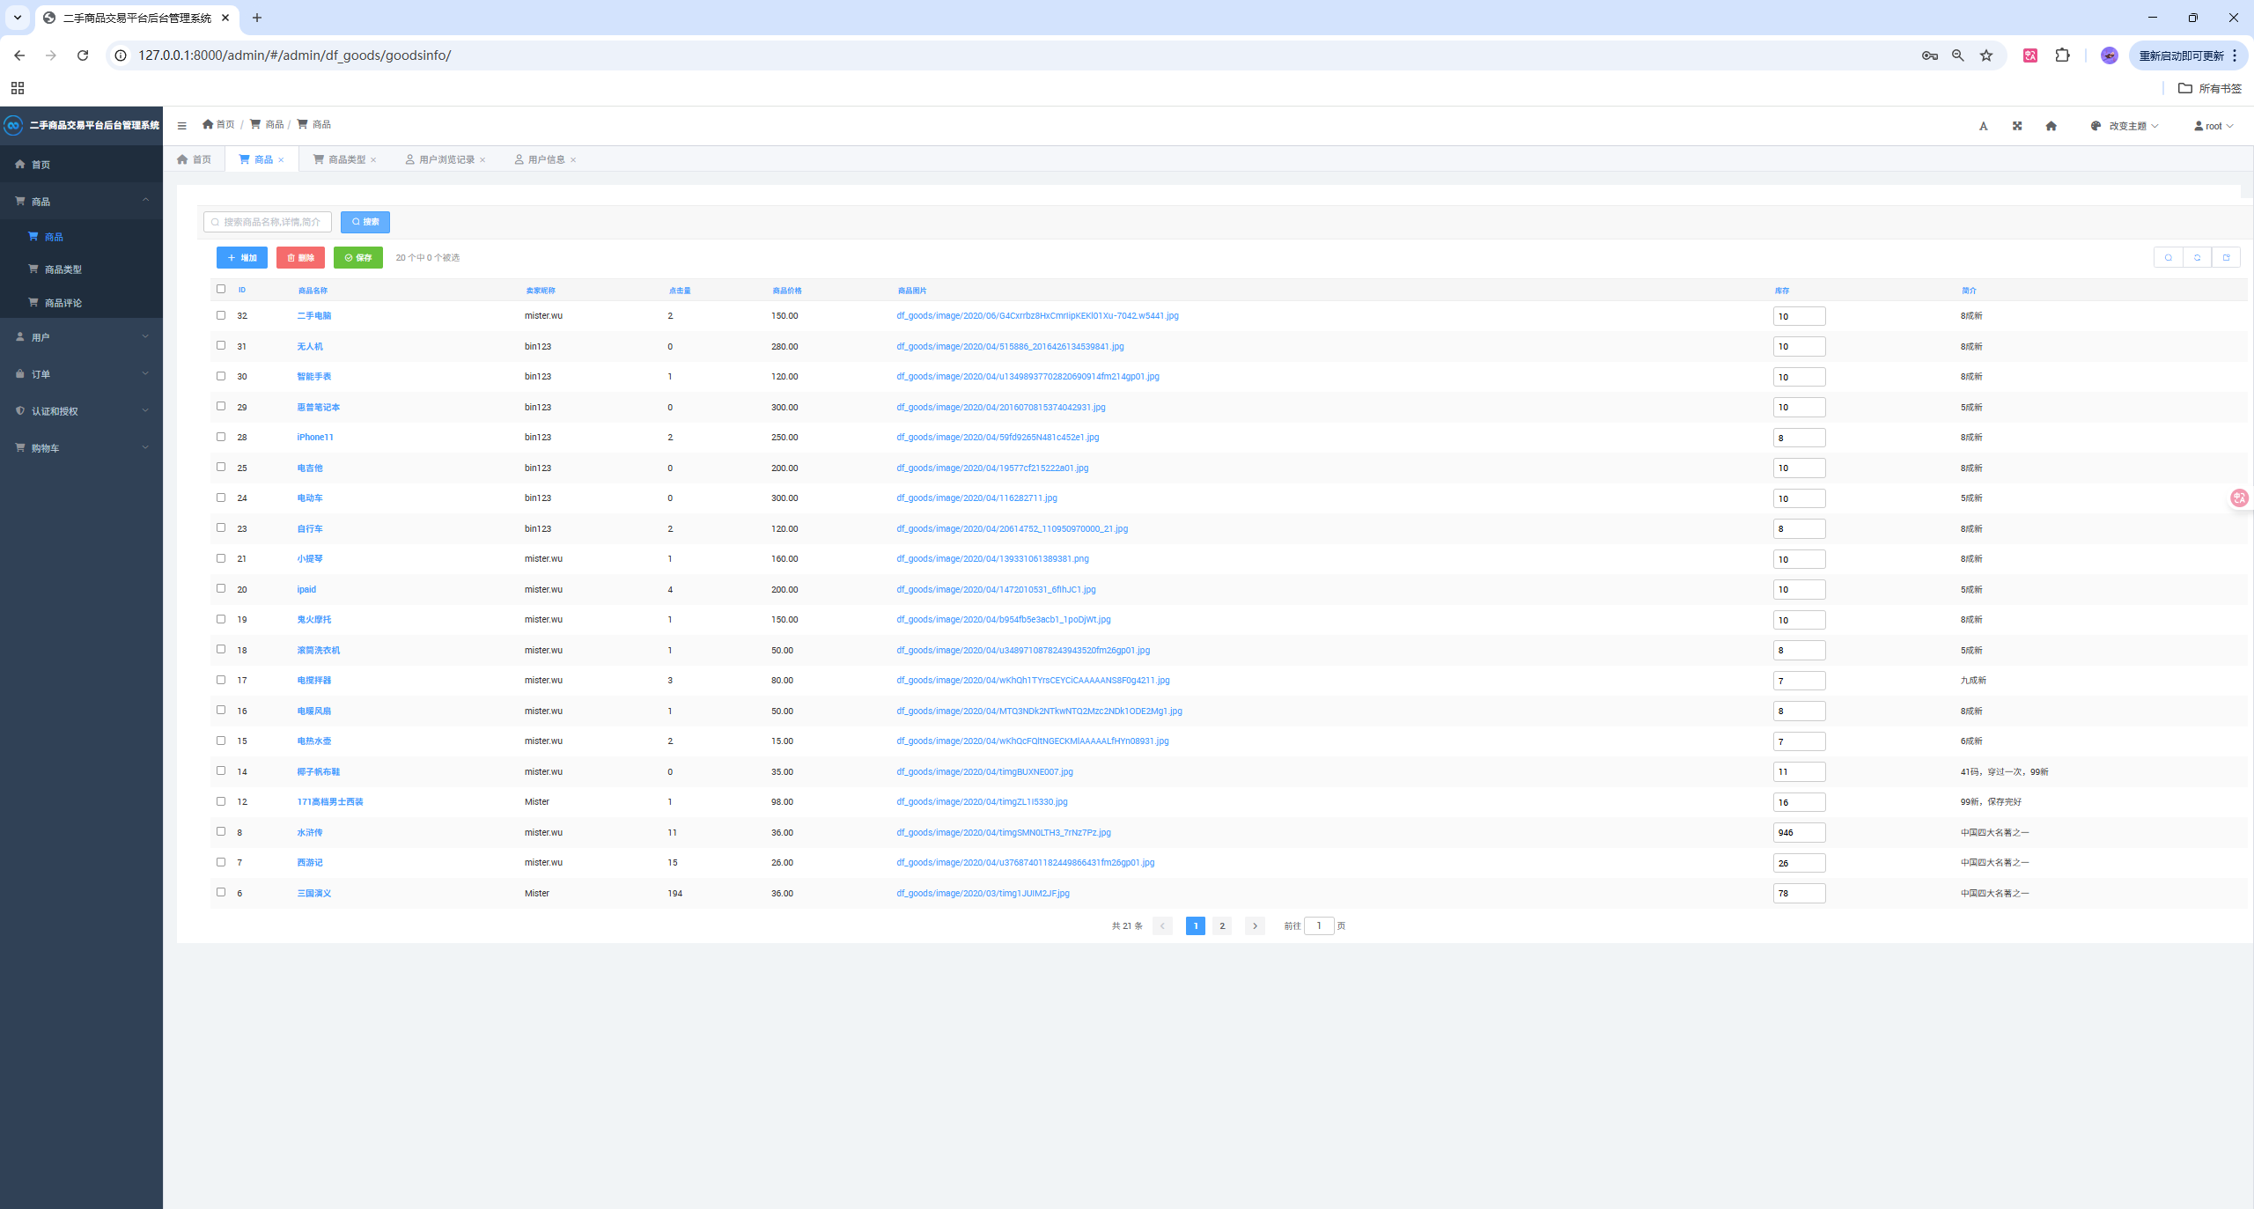
Task: Click the blue 增加 add button
Action: (242, 258)
